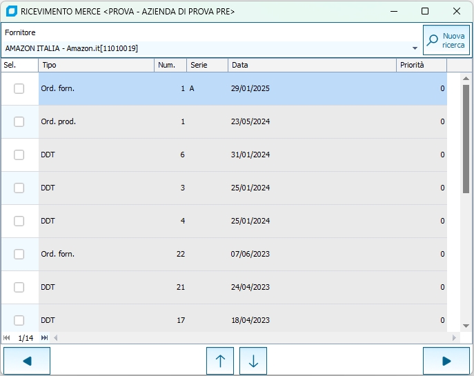Open the Fornitore dropdown arrow
The width and height of the screenshot is (474, 376).
(415, 48)
